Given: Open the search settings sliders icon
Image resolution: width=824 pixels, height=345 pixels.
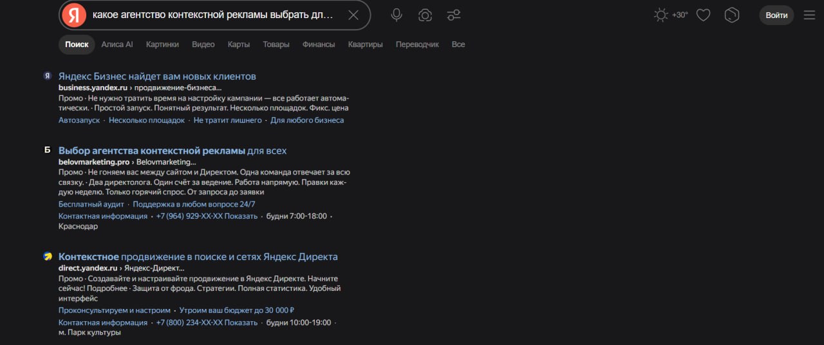Looking at the screenshot, I should pyautogui.click(x=454, y=15).
